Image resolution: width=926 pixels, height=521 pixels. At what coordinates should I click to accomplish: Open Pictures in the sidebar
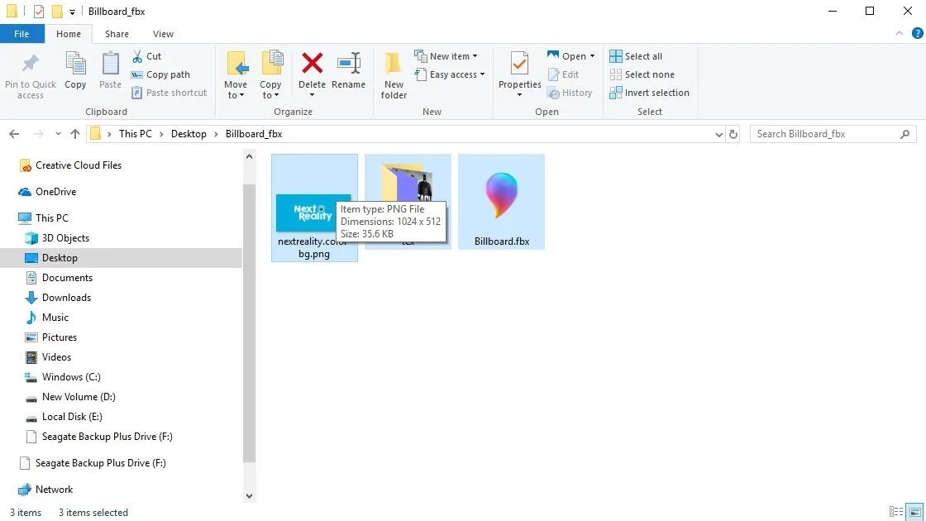pos(50,337)
